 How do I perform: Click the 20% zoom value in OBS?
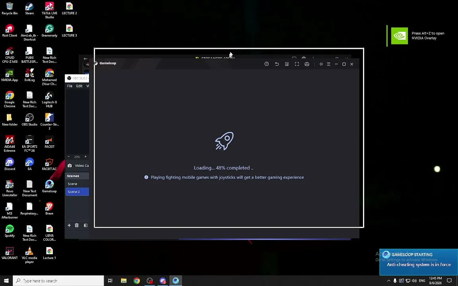coord(77,157)
